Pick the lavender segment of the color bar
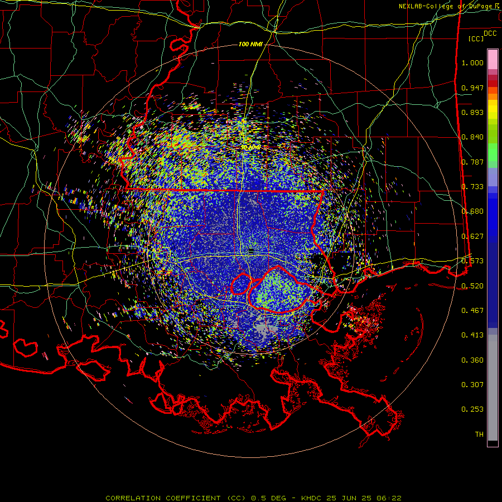Image resolution: width=502 pixels, height=502 pixels. click(493, 177)
